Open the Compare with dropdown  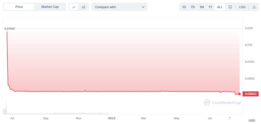click(x=119, y=7)
